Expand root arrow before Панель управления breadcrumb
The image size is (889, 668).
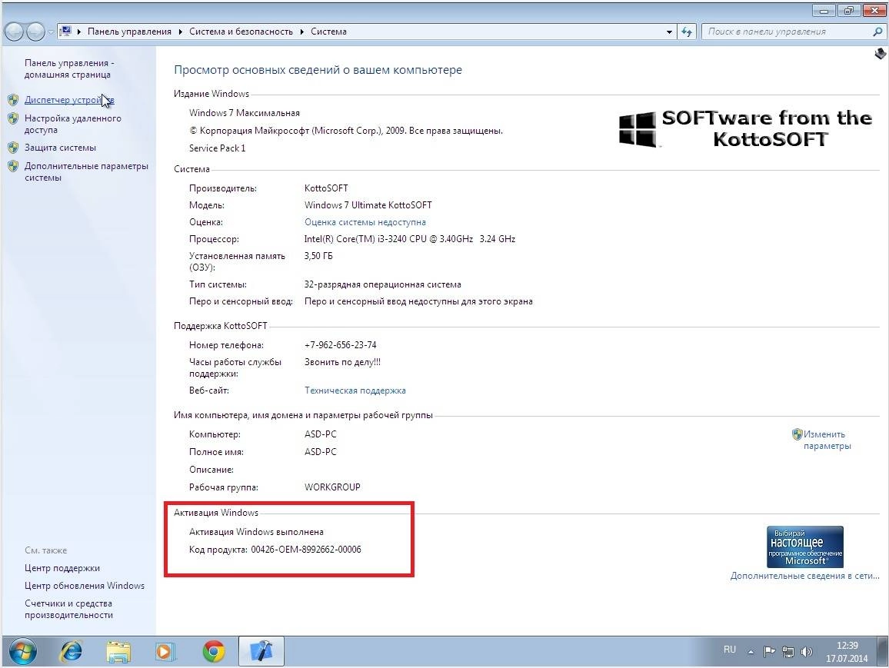79,32
